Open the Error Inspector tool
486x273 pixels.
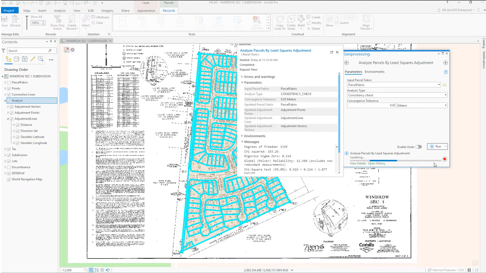[x=256, y=23]
